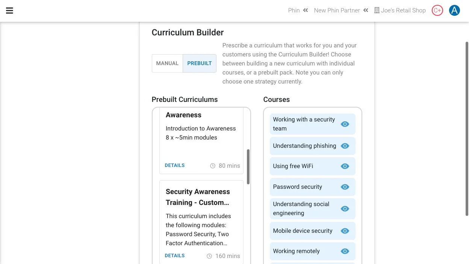Image resolution: width=469 pixels, height=264 pixels.
Task: Preview the Password security course
Action: pos(345,187)
